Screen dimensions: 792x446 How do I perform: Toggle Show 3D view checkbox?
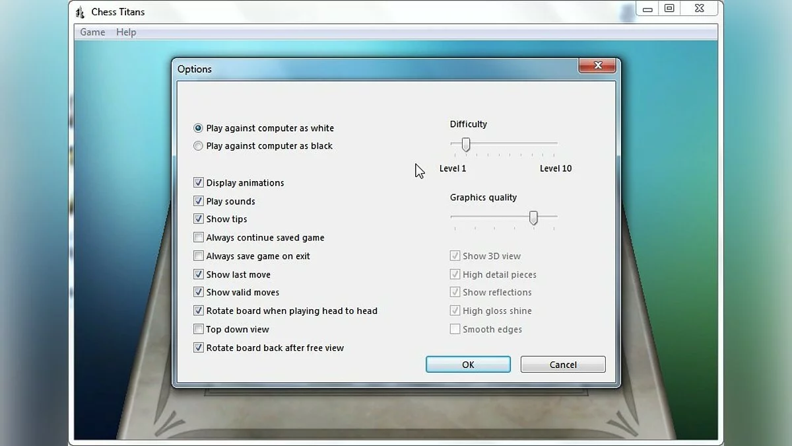pos(455,256)
